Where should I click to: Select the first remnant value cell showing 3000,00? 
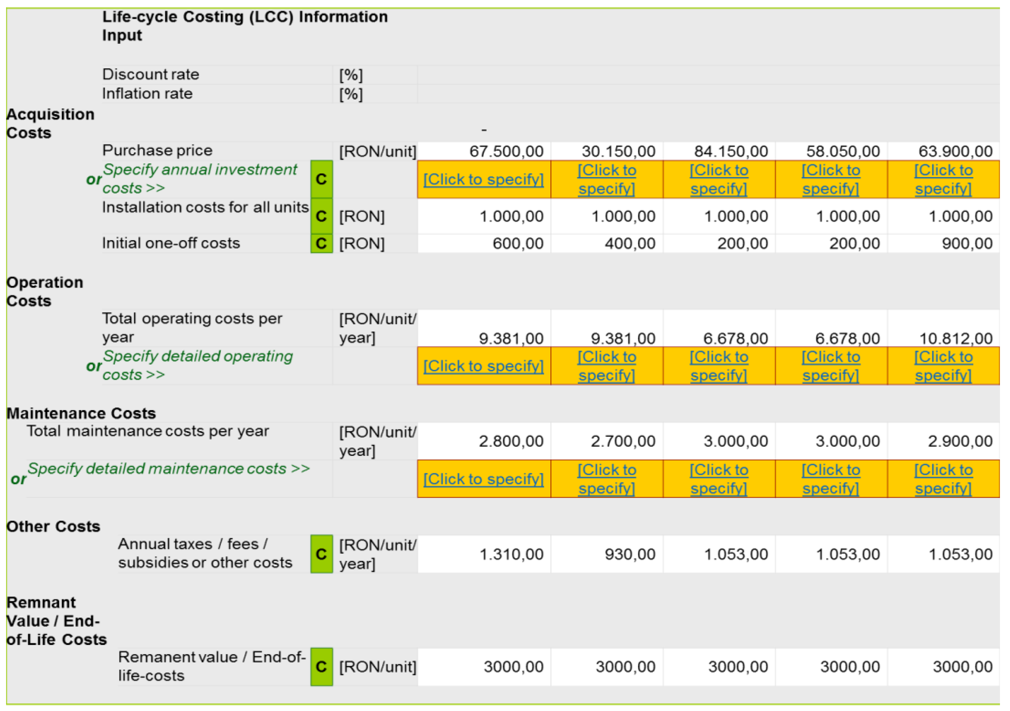(484, 666)
